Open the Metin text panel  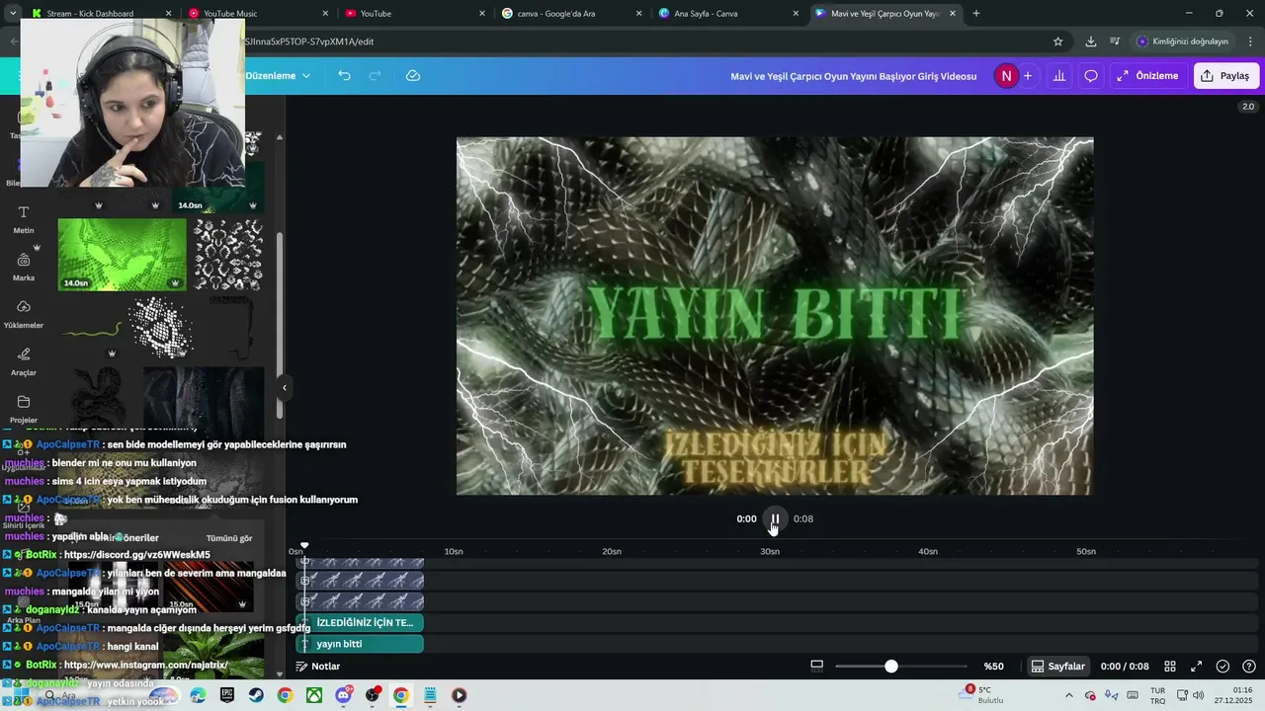(x=24, y=219)
